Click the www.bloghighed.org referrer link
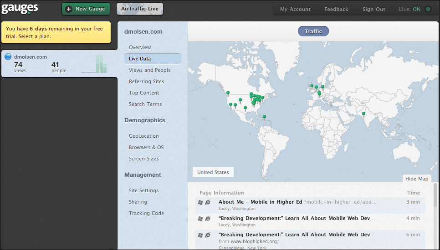This screenshot has width=440, height=250. [255, 242]
